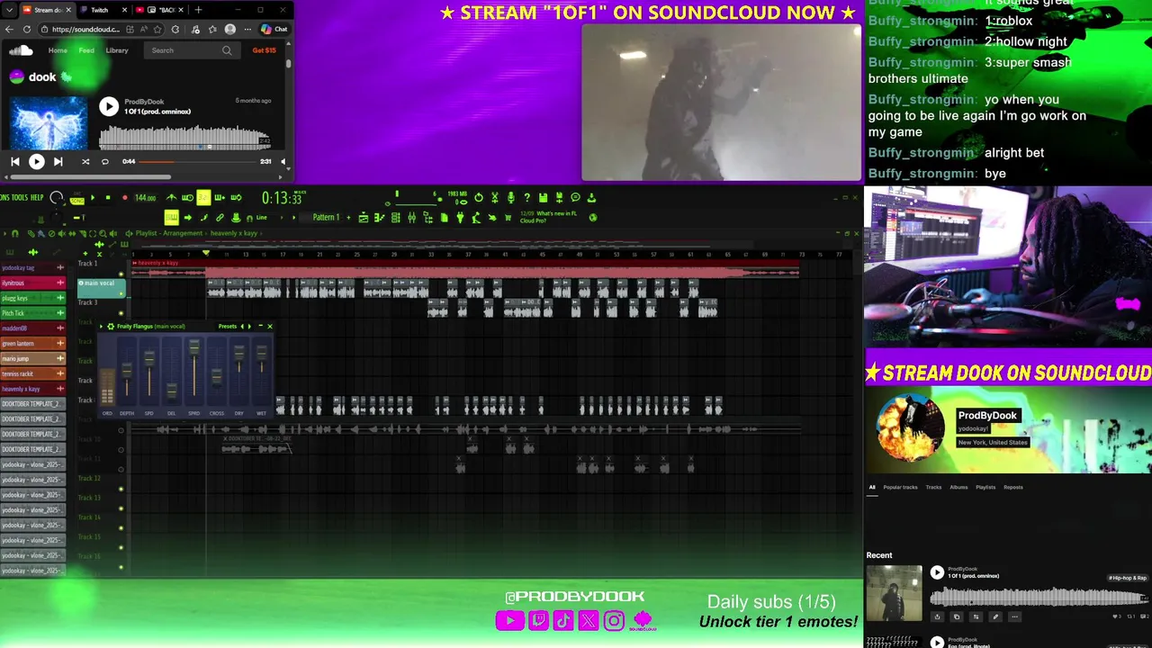
Task: Toggle the overdub icon beside the countdown
Action: 220,198
